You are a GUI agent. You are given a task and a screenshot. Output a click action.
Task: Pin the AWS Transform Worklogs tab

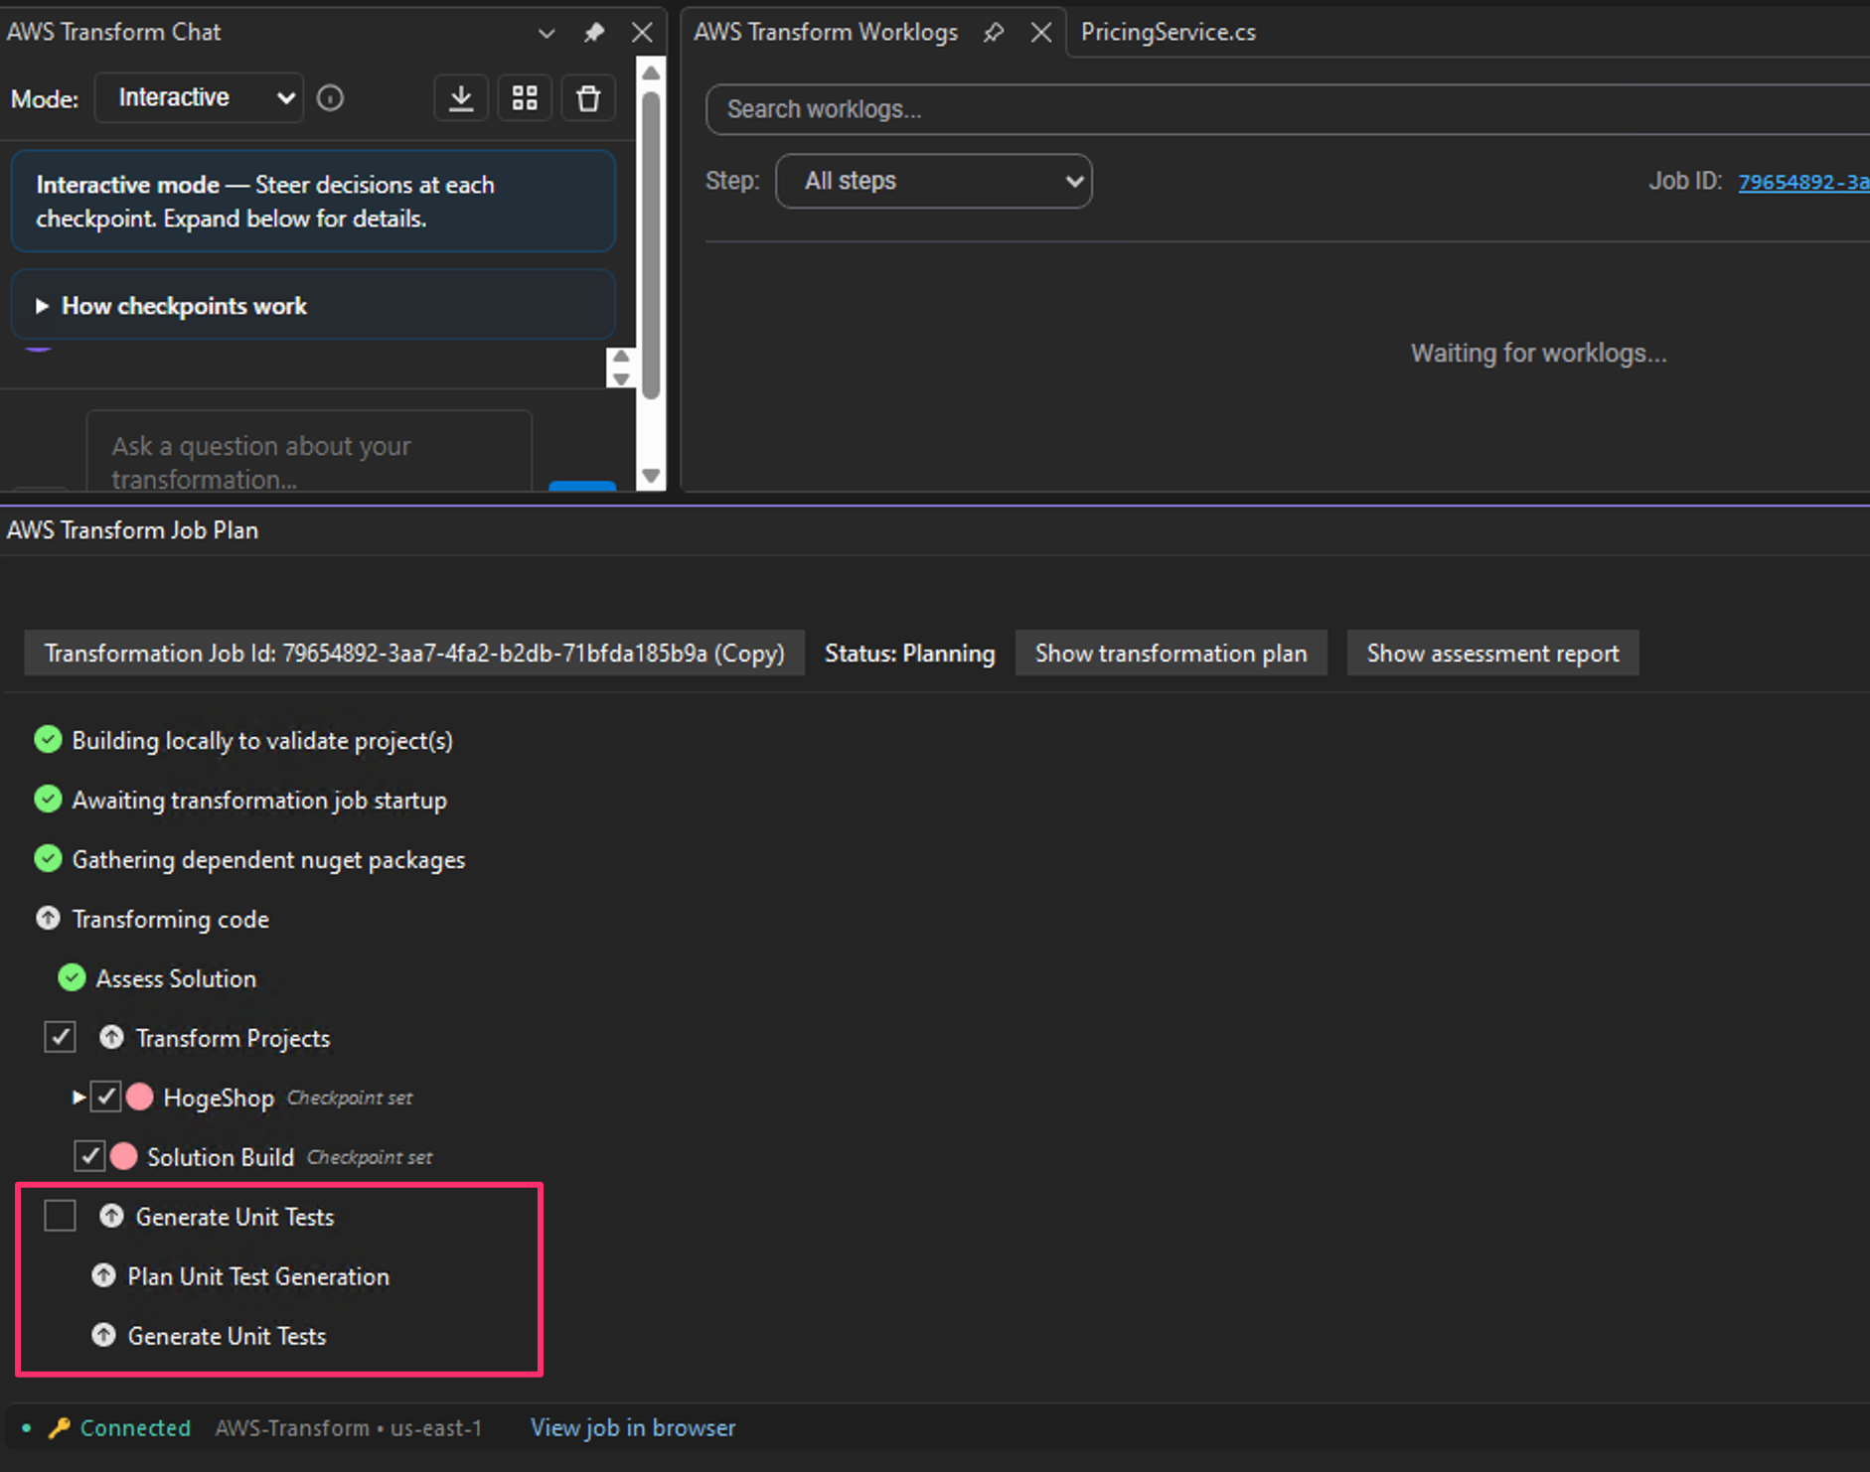pos(994,33)
